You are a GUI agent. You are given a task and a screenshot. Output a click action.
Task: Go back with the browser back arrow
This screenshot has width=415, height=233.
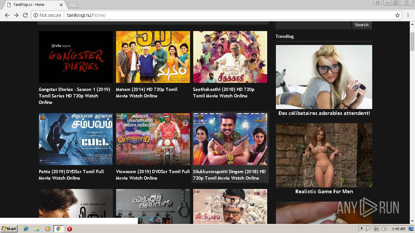(7, 15)
